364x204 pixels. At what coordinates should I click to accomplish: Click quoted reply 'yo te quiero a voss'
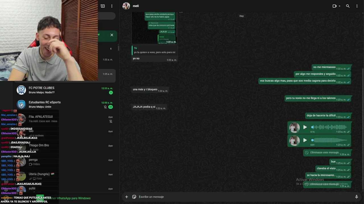[154, 50]
